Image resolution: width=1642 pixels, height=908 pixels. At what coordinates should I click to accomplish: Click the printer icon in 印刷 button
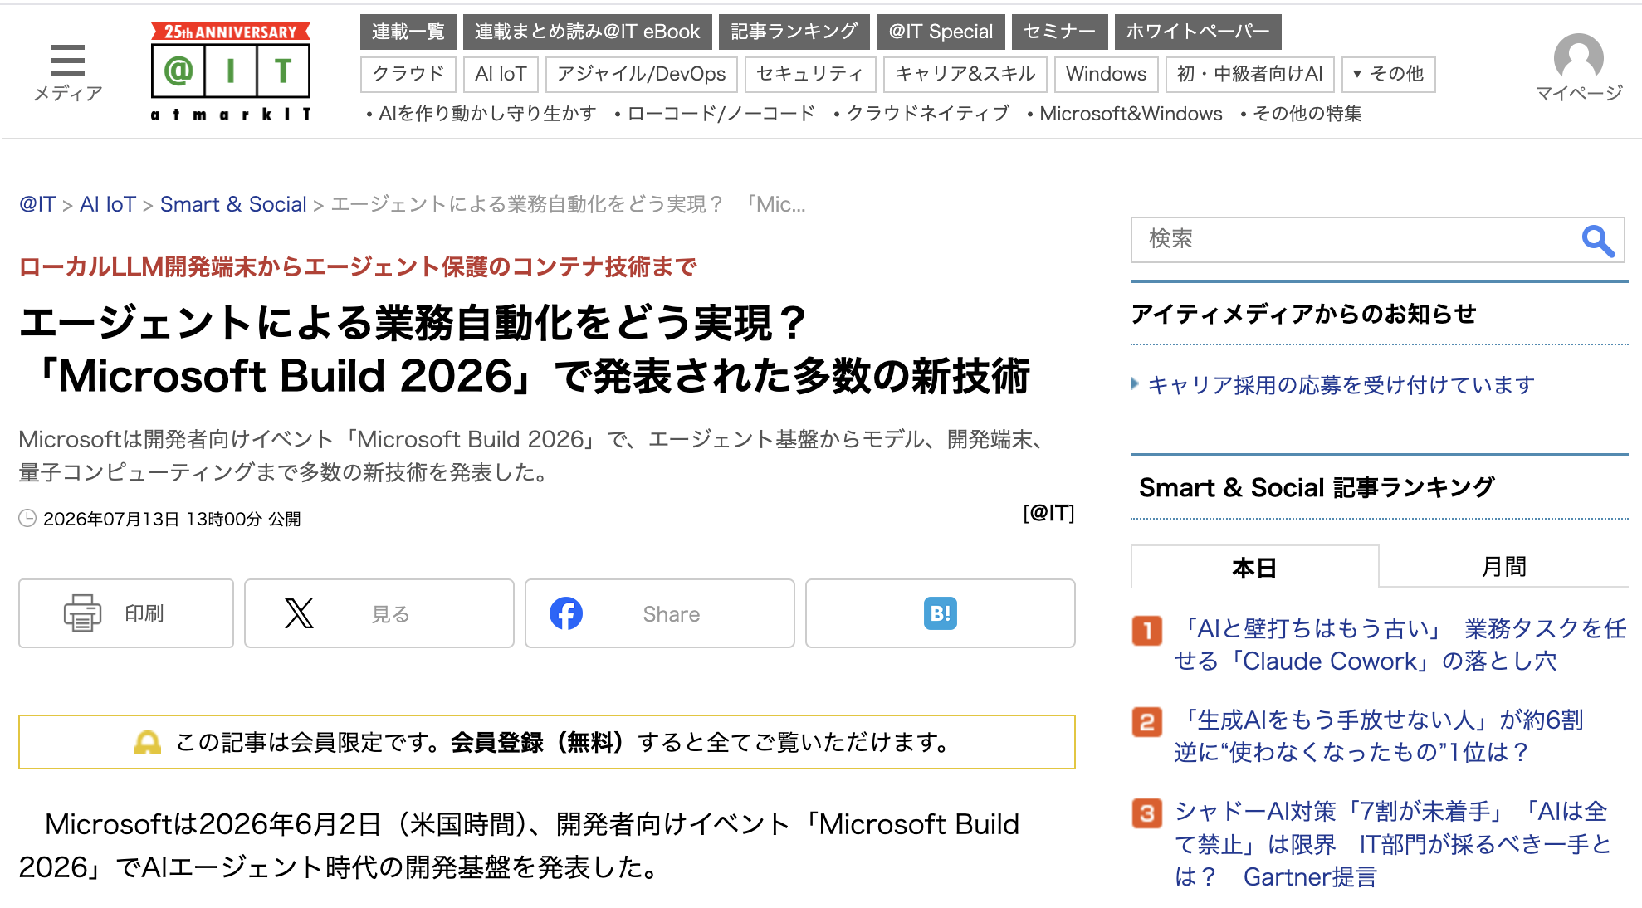(x=82, y=613)
